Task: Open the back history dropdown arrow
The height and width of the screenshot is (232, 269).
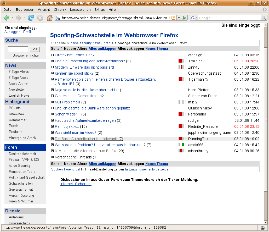Action: 12,18
